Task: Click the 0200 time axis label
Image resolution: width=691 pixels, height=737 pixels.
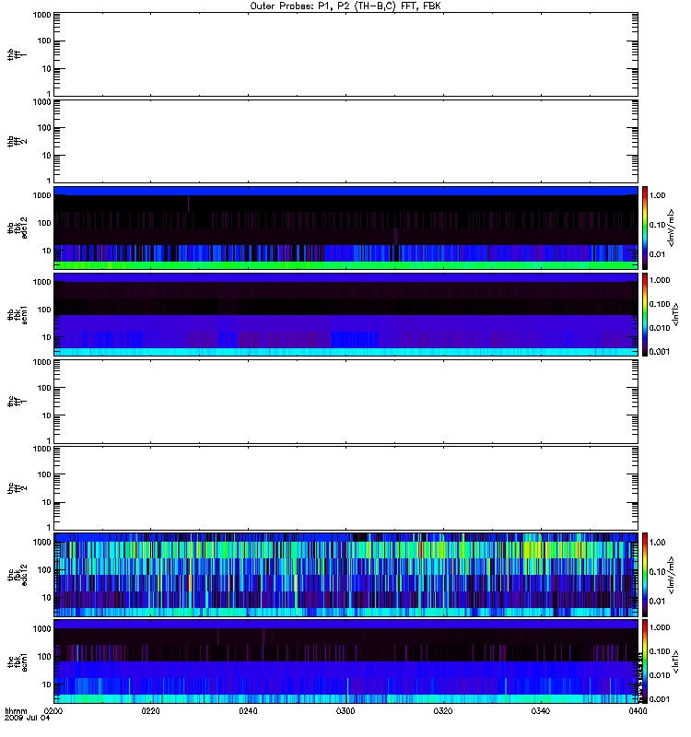Action: point(53,711)
